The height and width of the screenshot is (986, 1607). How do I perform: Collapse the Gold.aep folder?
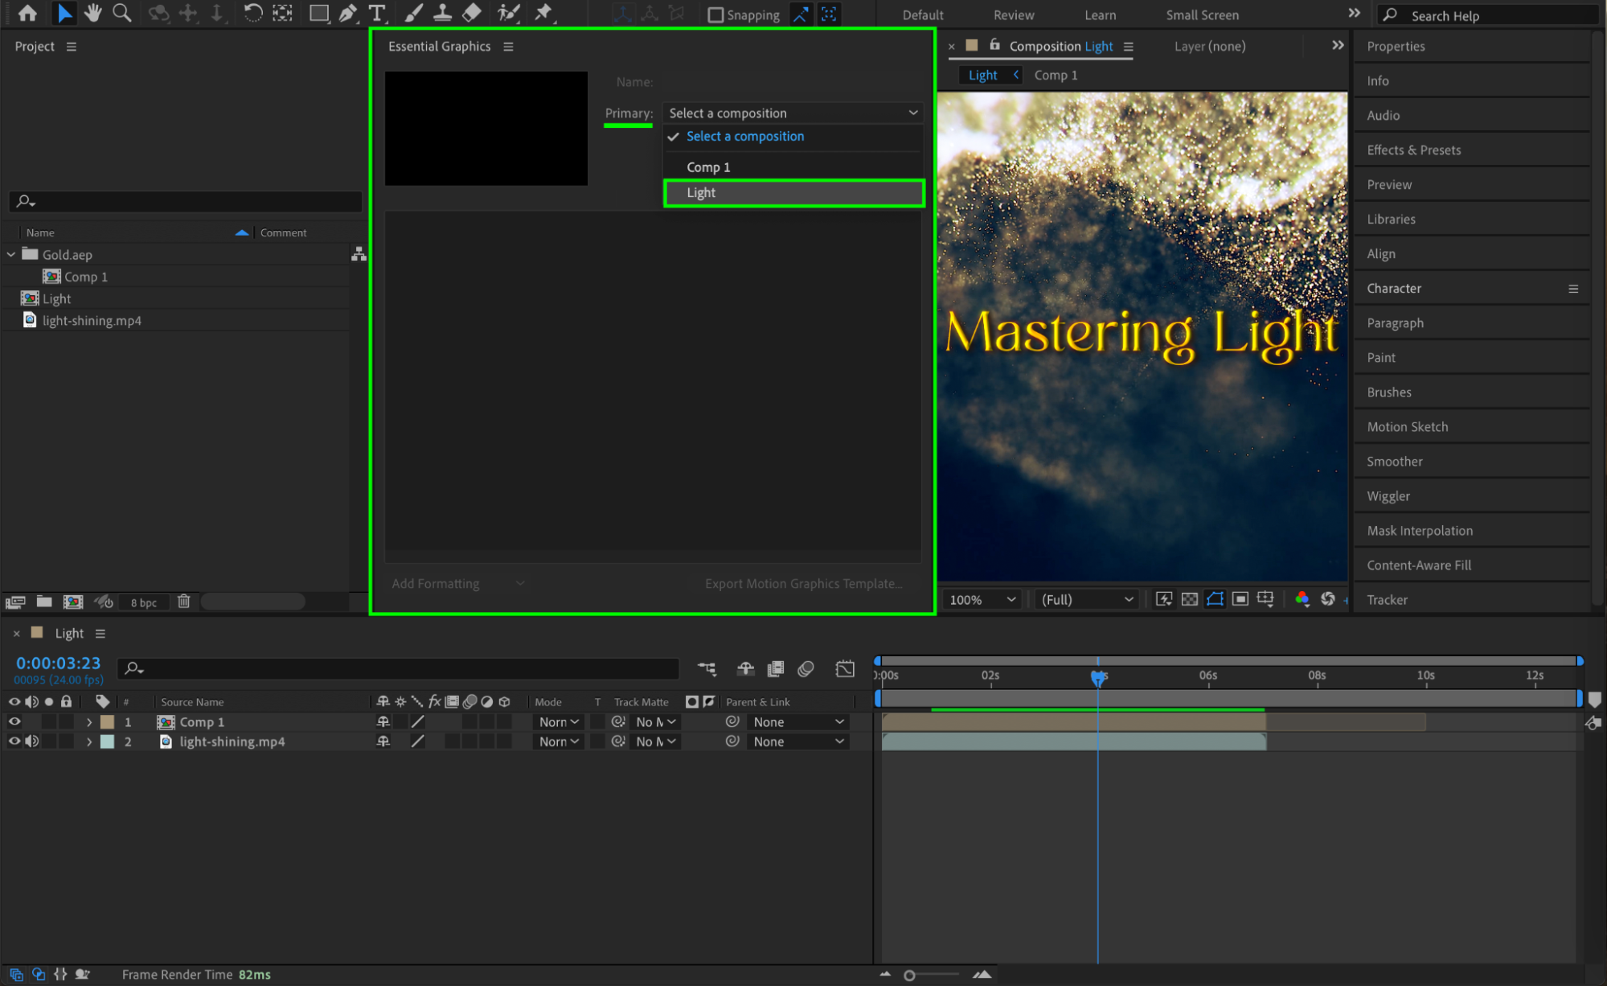[x=11, y=254]
